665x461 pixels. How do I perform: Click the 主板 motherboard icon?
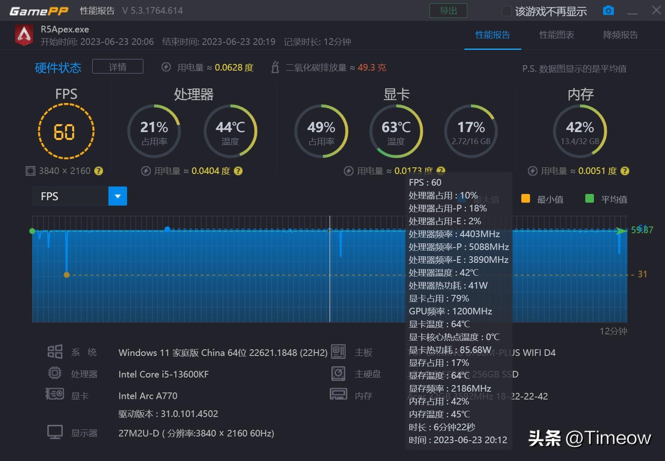pyautogui.click(x=339, y=352)
